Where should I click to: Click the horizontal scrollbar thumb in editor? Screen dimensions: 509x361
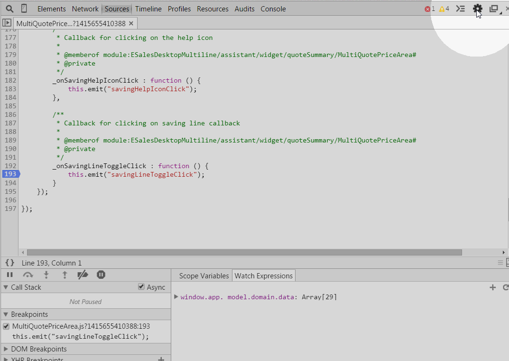(244, 253)
